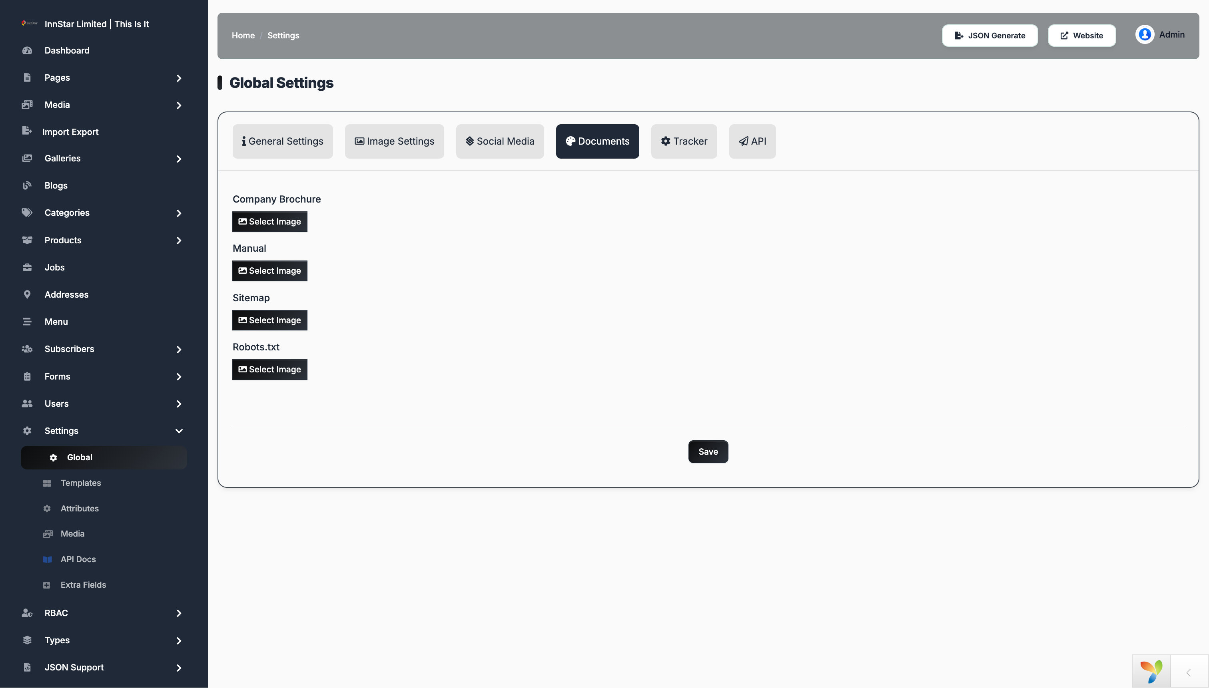Click the Menu hamburger icon in sidebar

coord(27,322)
